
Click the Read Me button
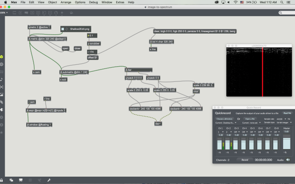coord(287,113)
